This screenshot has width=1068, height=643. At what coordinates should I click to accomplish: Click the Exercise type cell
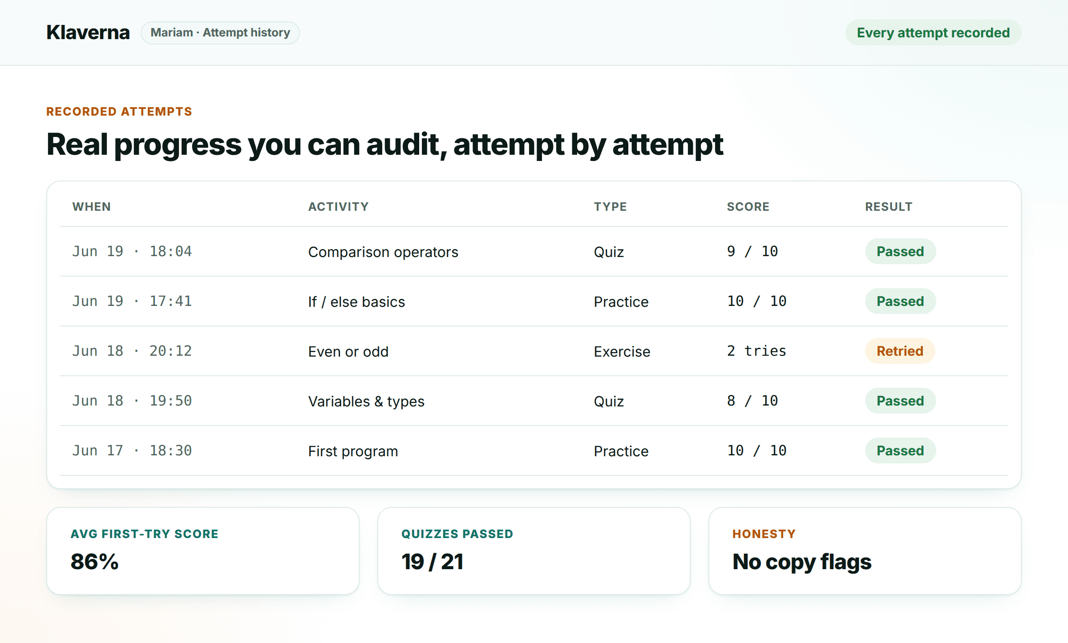click(x=622, y=351)
